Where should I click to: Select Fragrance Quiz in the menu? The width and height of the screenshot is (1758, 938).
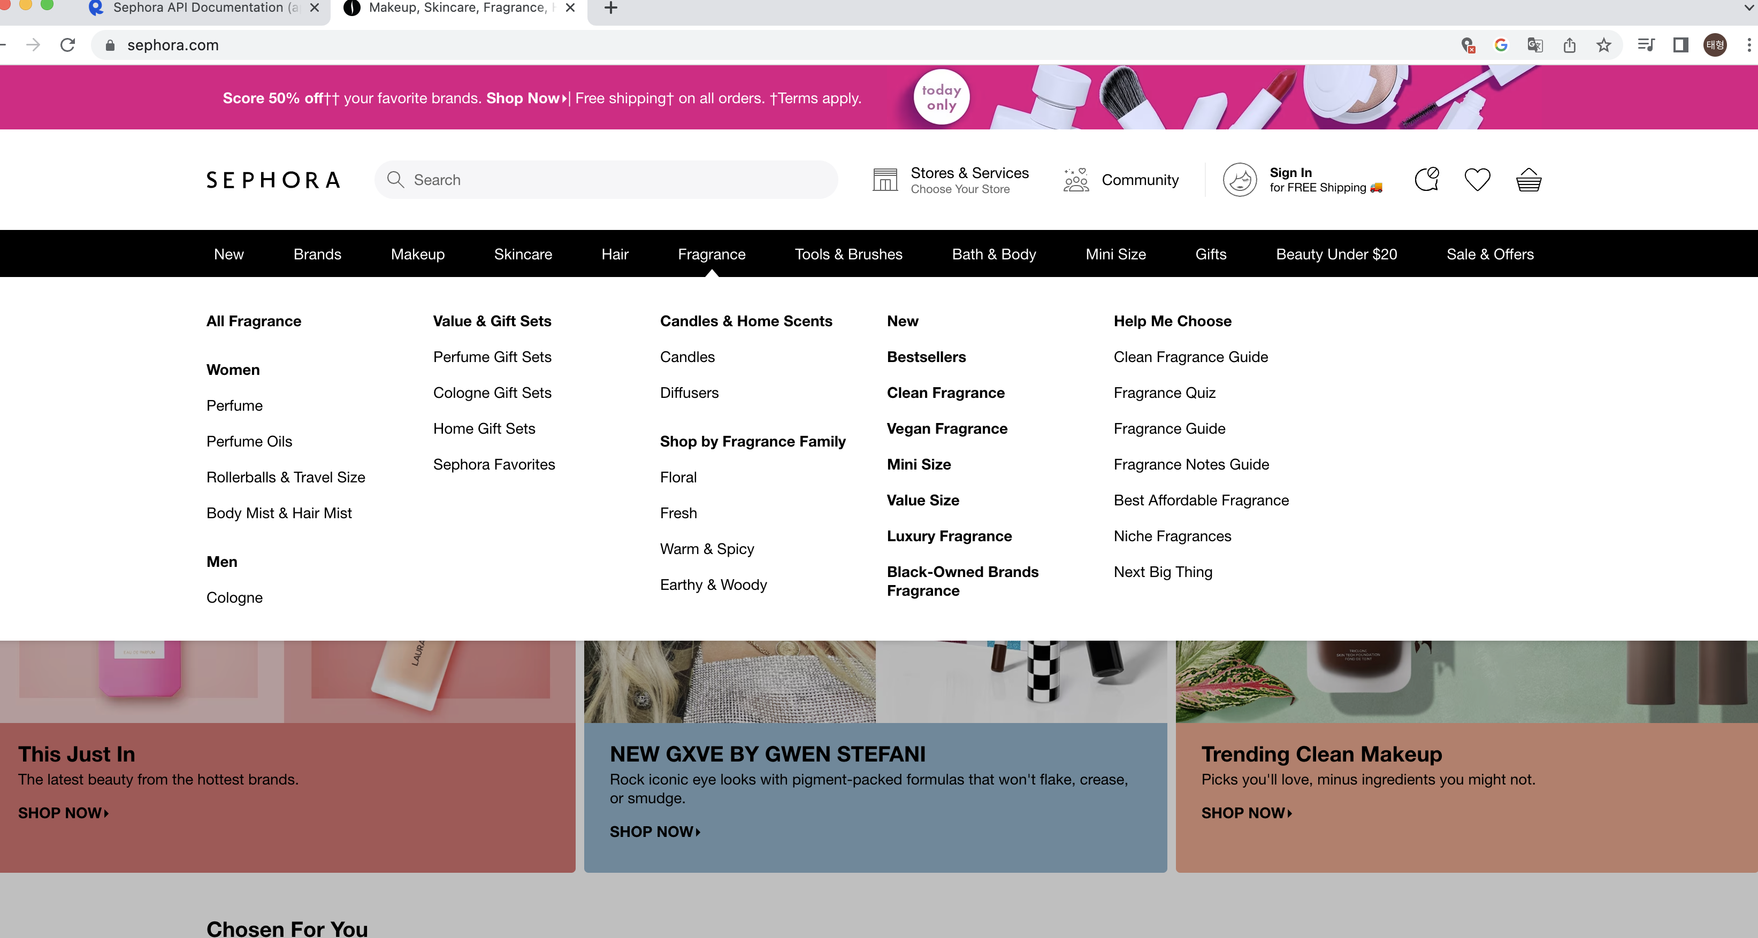tap(1164, 393)
